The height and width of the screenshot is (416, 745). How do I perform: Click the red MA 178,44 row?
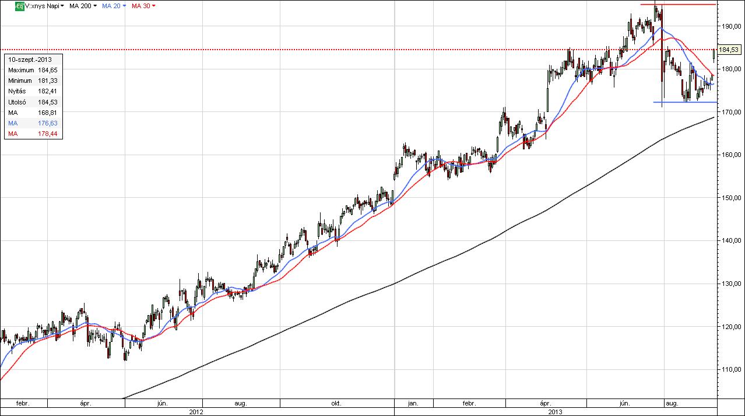click(x=33, y=134)
